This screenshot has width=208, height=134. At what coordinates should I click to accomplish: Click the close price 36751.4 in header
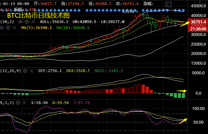point(130,4)
